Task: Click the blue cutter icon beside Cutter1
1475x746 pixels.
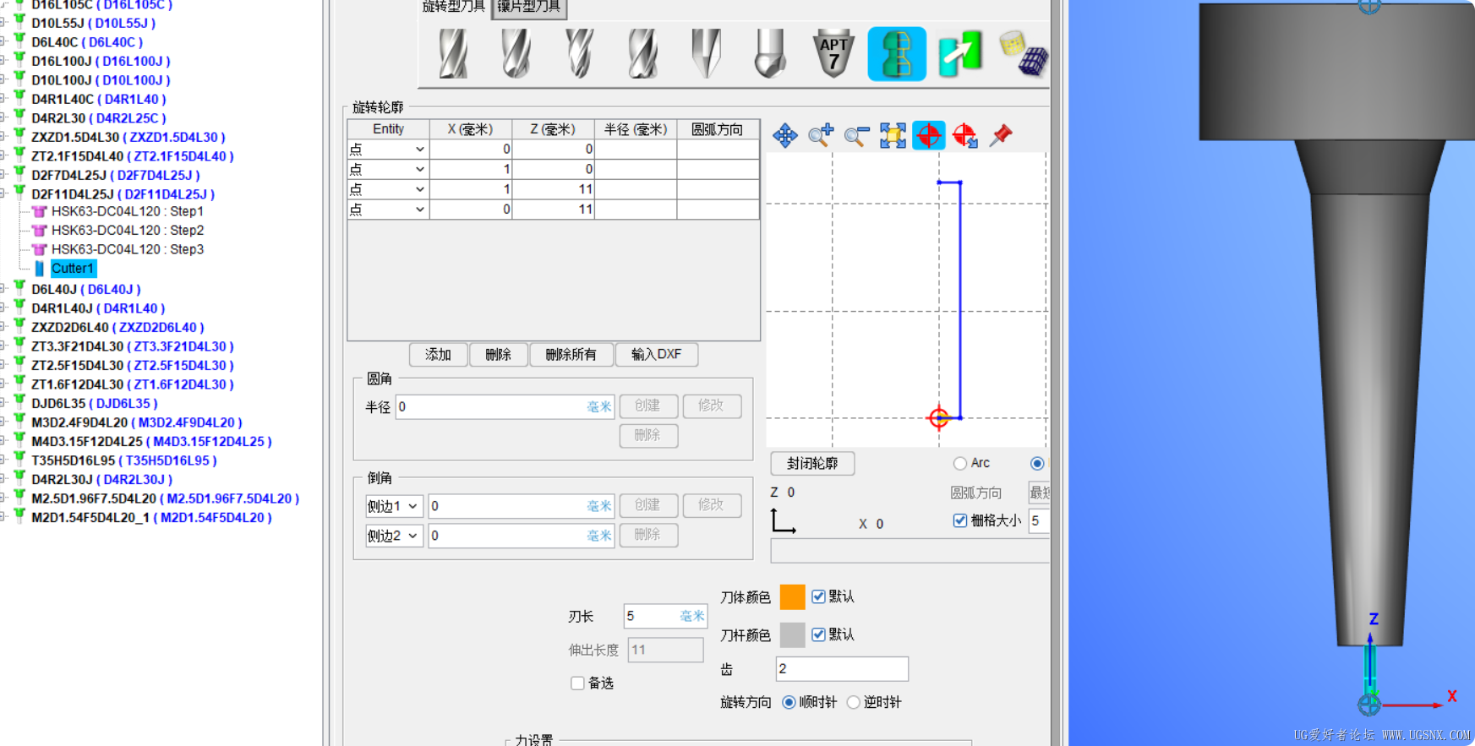Action: (x=39, y=269)
